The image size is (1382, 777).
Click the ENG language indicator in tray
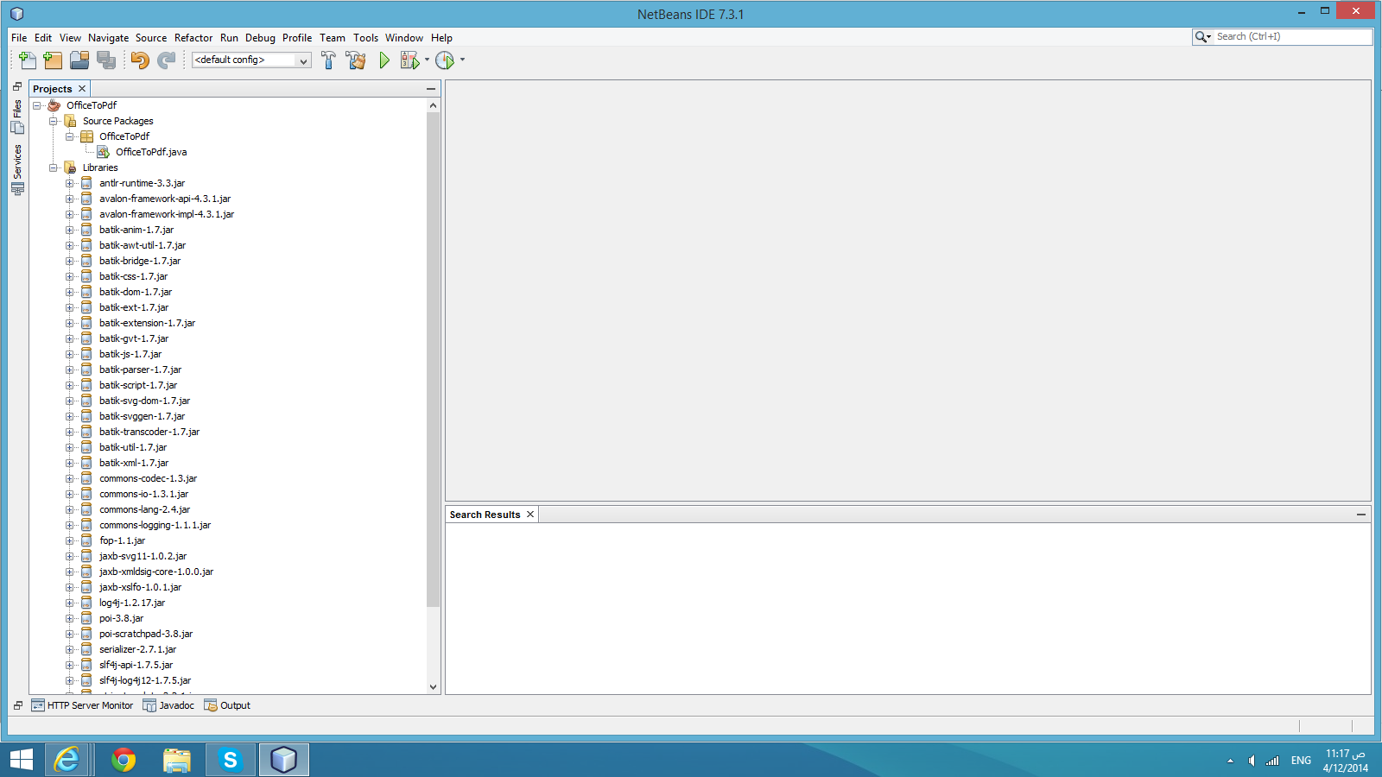tap(1301, 761)
